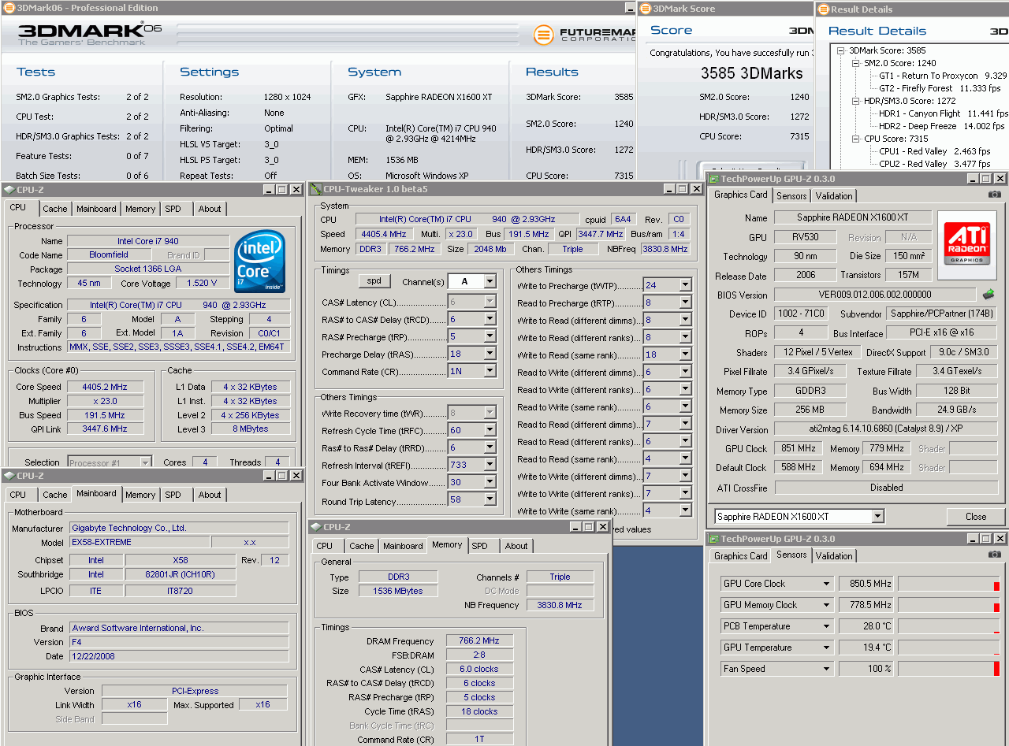This screenshot has height=746, width=1009.
Task: Open the Refresh Interval (tREFI) dropdown
Action: (490, 465)
